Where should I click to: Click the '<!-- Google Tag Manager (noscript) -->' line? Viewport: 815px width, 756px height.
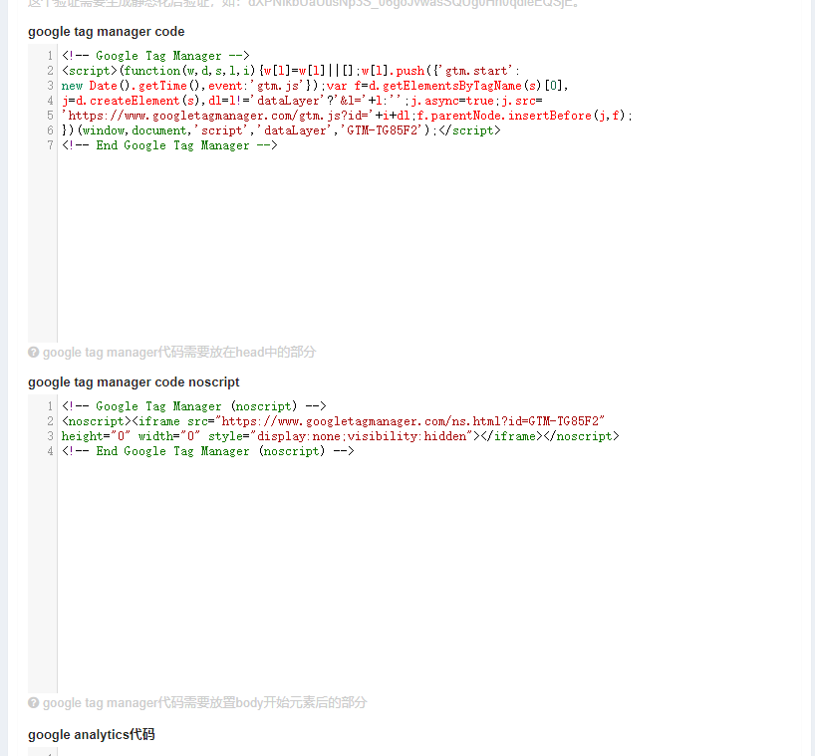click(x=194, y=406)
